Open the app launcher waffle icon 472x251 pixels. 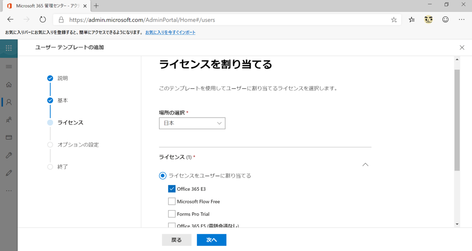click(x=9, y=48)
